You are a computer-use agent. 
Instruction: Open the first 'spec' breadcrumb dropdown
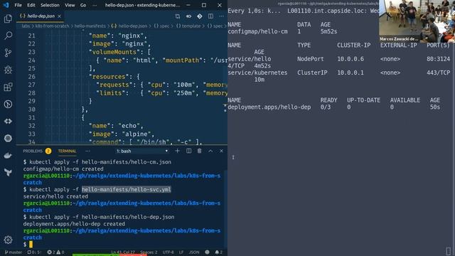click(x=161, y=26)
